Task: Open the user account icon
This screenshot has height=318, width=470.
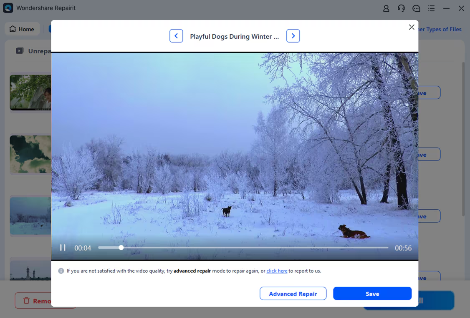Action: point(386,8)
